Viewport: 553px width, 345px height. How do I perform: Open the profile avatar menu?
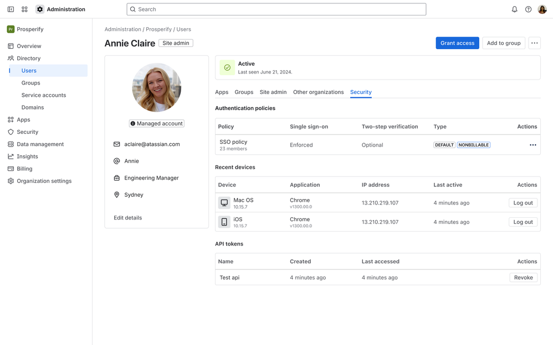click(542, 9)
